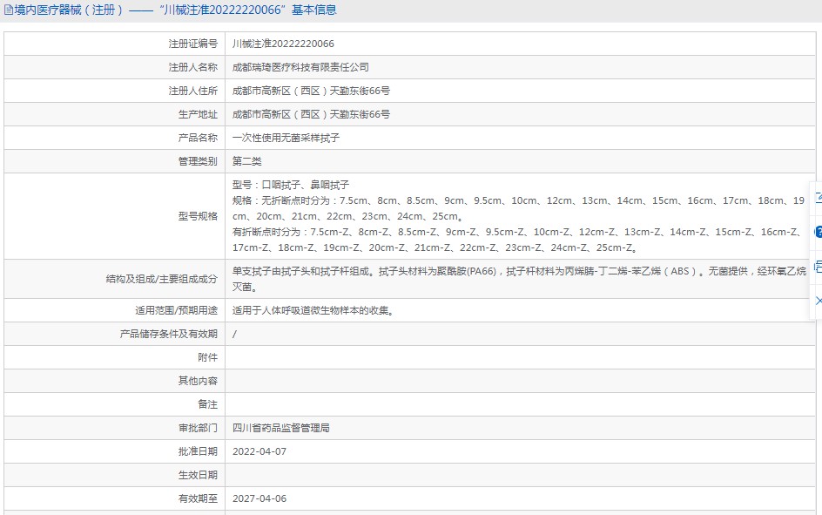822x515 pixels.
Task: Click the line 型号：口咽拭子、鼻咽拭子
Action: point(291,185)
